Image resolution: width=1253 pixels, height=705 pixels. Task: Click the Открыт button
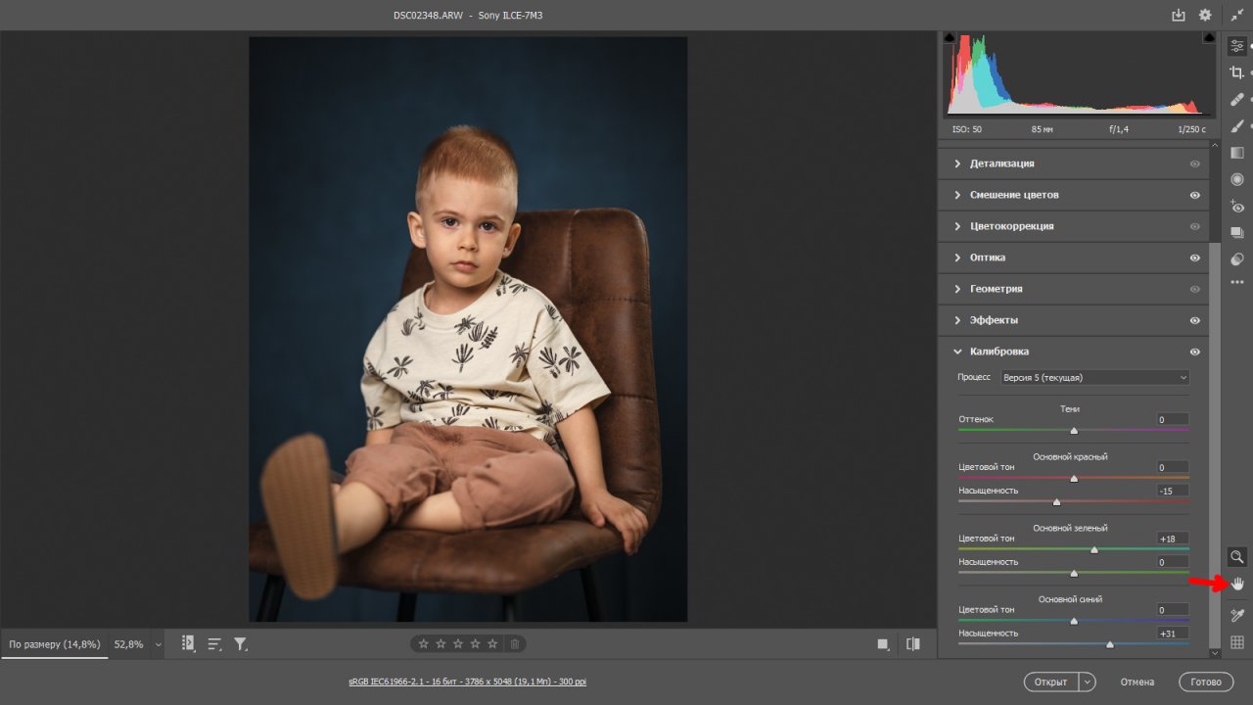coord(1051,681)
